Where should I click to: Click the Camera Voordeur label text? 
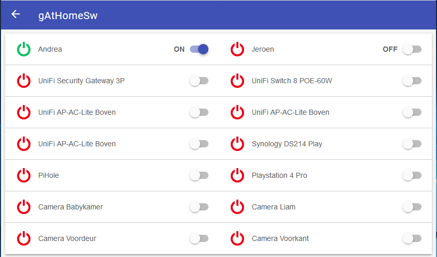(67, 239)
